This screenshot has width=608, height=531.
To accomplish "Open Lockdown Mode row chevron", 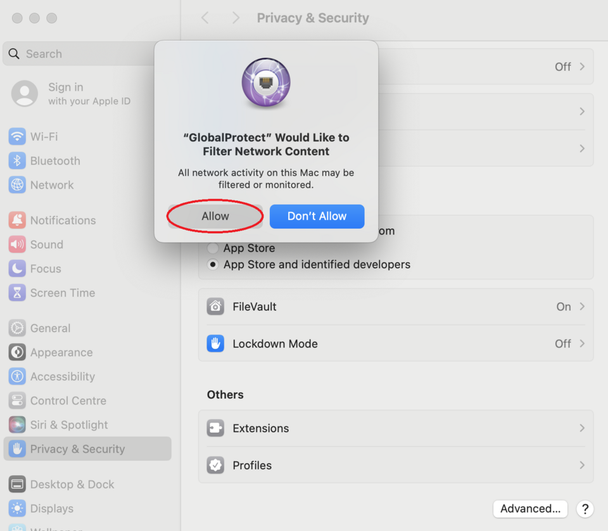I will pyautogui.click(x=581, y=343).
